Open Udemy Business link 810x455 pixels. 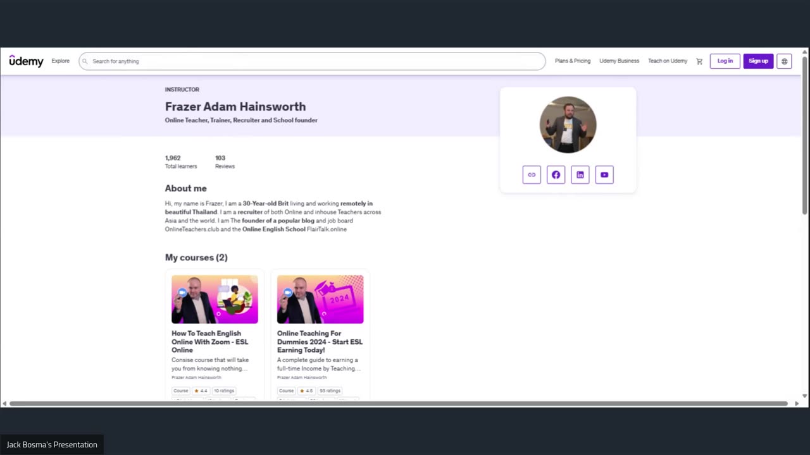619,61
